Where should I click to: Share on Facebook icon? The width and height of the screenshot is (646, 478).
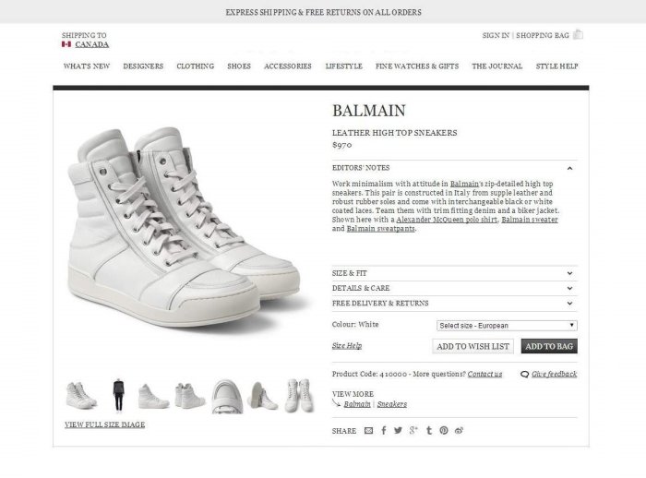click(x=384, y=430)
